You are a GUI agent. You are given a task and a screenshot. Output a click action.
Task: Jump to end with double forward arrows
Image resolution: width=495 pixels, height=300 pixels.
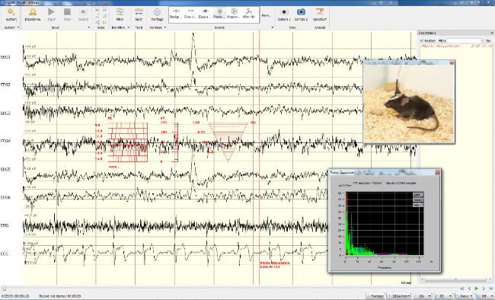pyautogui.click(x=490, y=289)
